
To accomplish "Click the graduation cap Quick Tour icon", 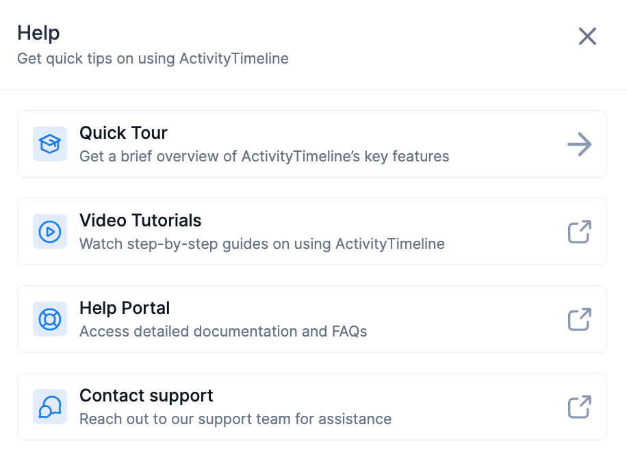I will coord(50,144).
